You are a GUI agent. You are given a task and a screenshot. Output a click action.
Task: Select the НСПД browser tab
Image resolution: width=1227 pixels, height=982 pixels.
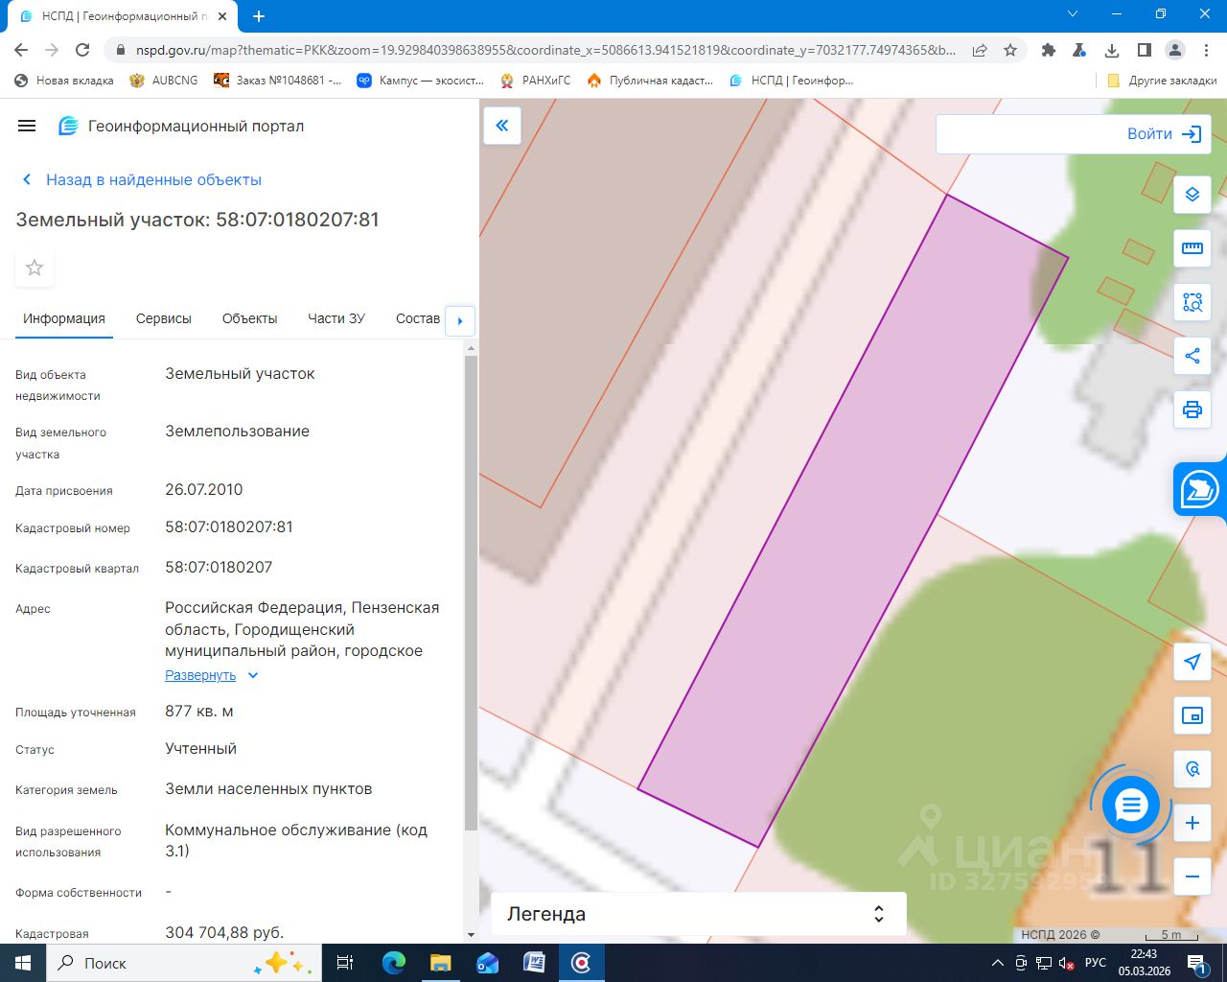123,16
